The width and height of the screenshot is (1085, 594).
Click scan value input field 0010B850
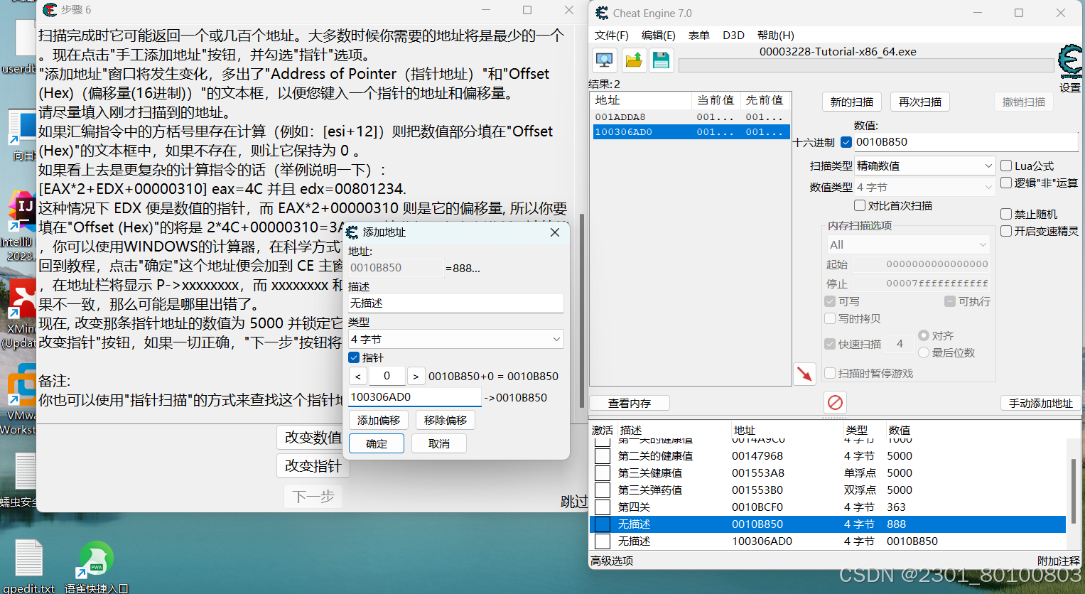966,142
